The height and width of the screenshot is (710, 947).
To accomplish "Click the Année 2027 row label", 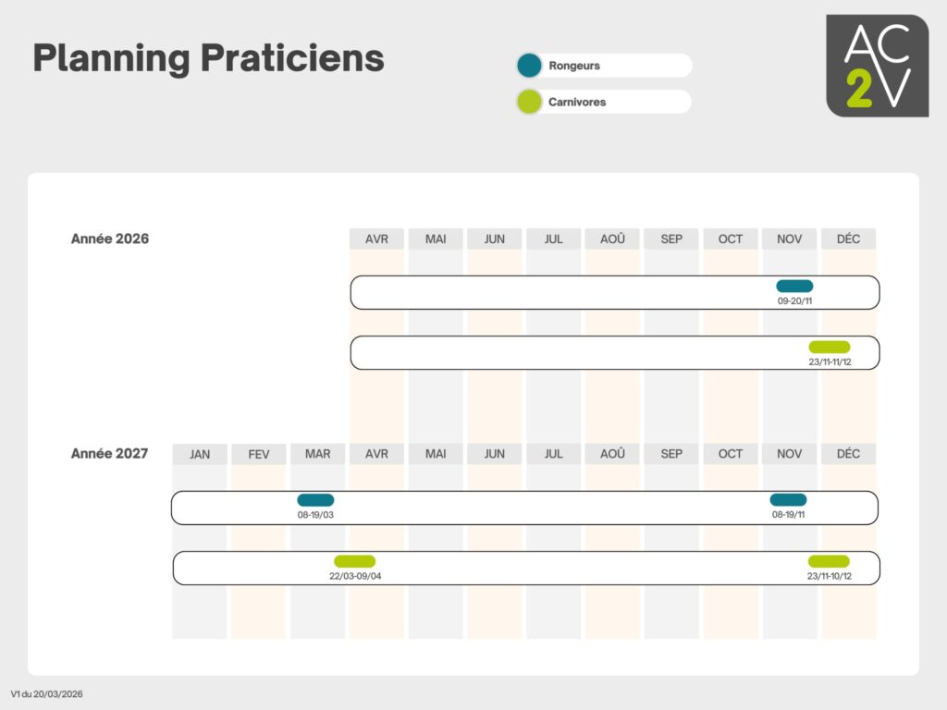I will [x=110, y=454].
